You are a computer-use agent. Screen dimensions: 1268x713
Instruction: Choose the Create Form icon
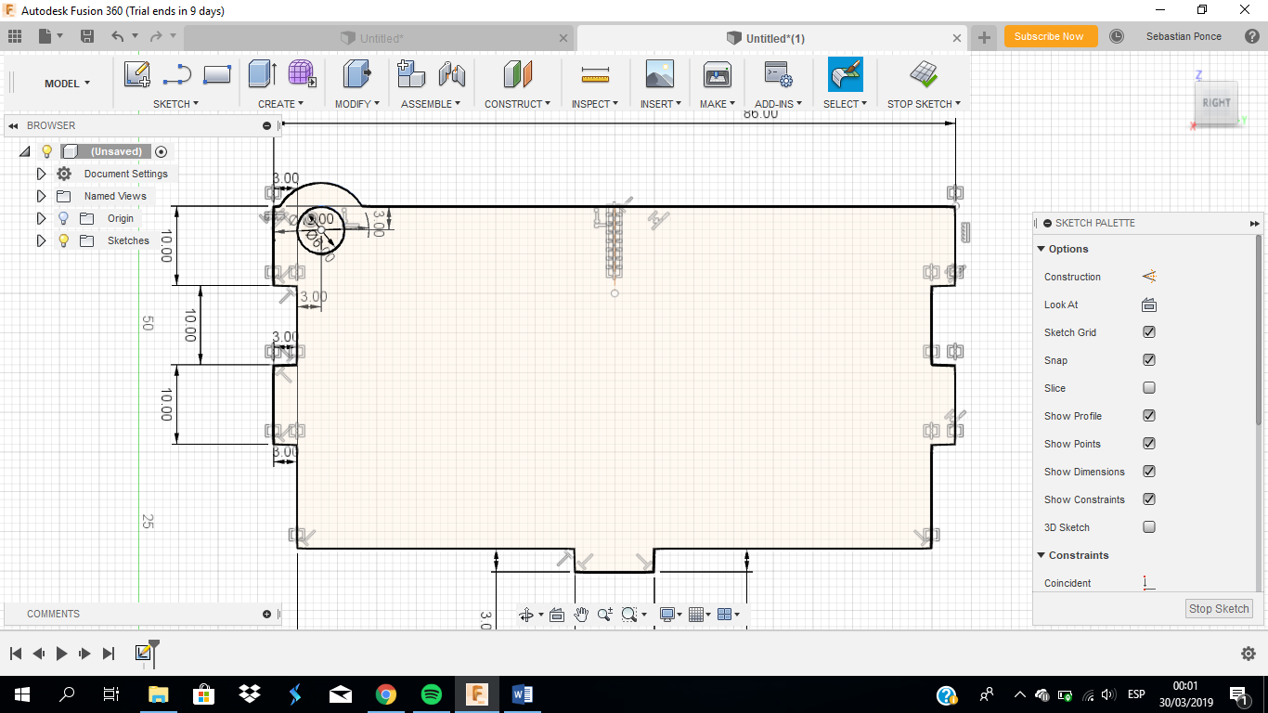[x=301, y=73]
